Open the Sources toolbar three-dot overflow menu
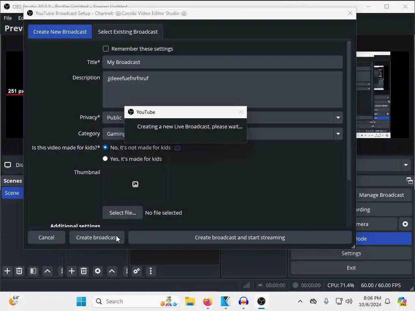 (126, 271)
